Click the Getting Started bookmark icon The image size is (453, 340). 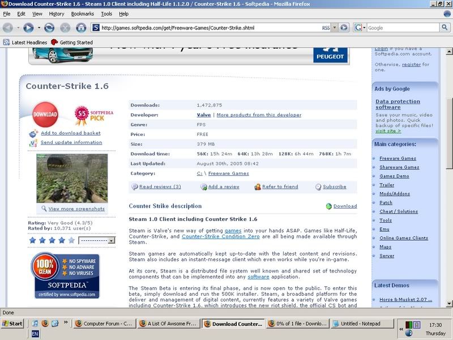tap(54, 42)
